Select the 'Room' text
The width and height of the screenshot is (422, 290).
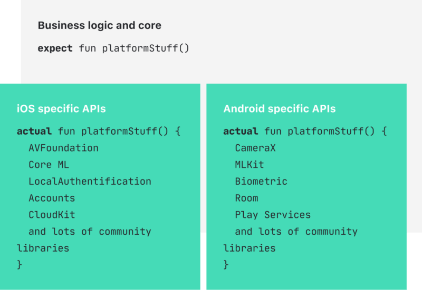[x=246, y=198]
